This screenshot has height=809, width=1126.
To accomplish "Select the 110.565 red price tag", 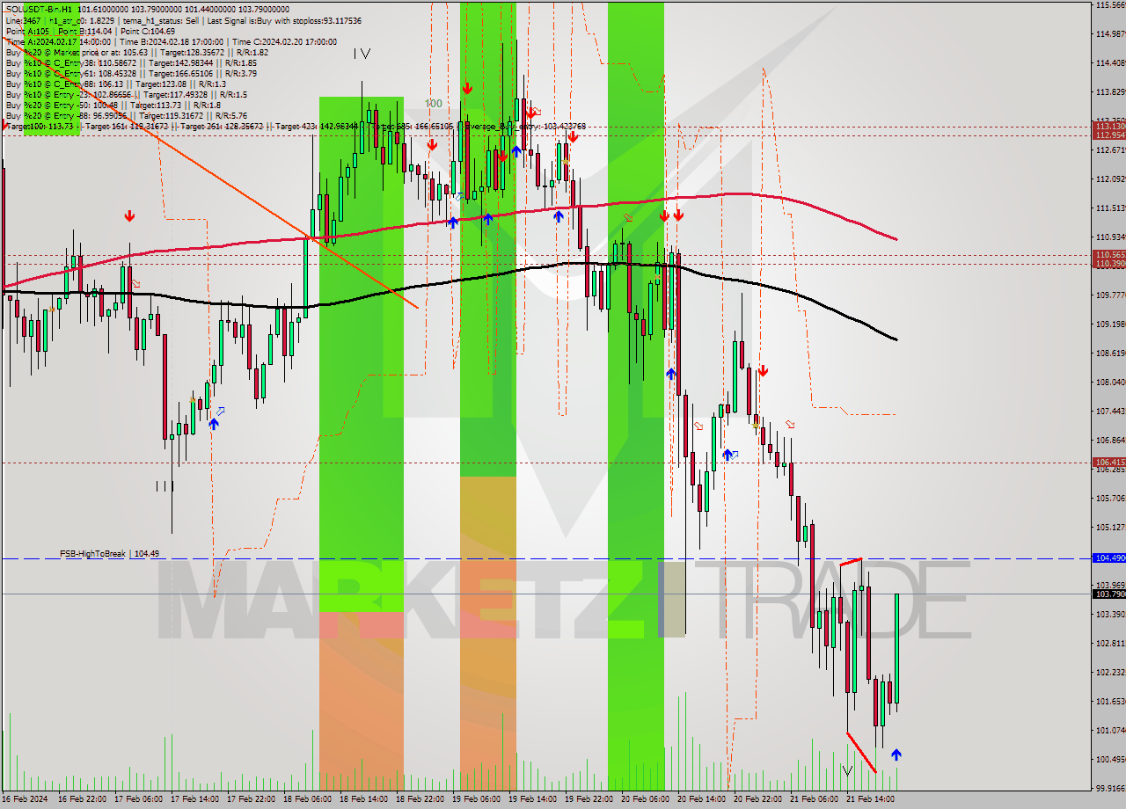I will click(1108, 255).
